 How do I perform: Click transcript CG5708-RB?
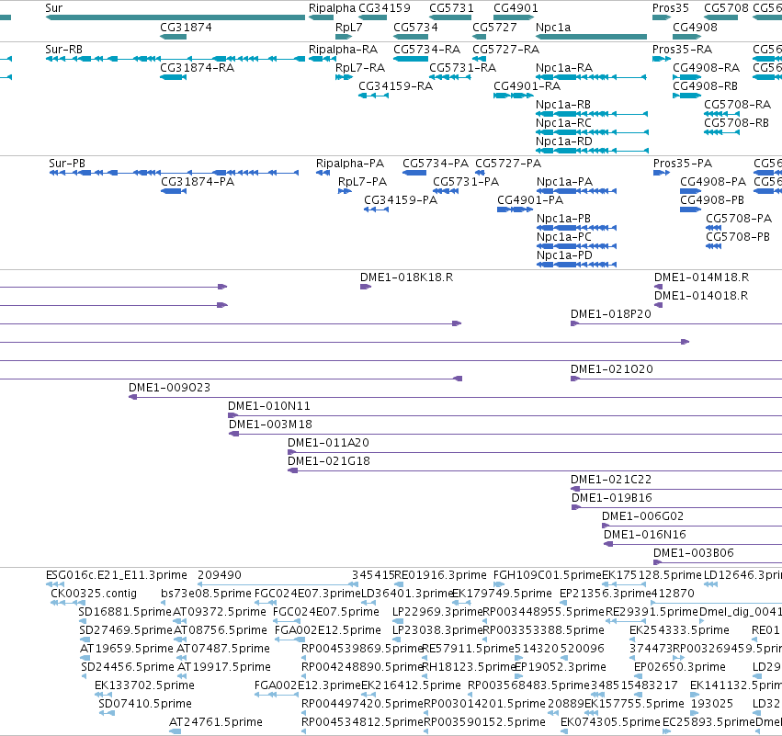click(x=721, y=132)
